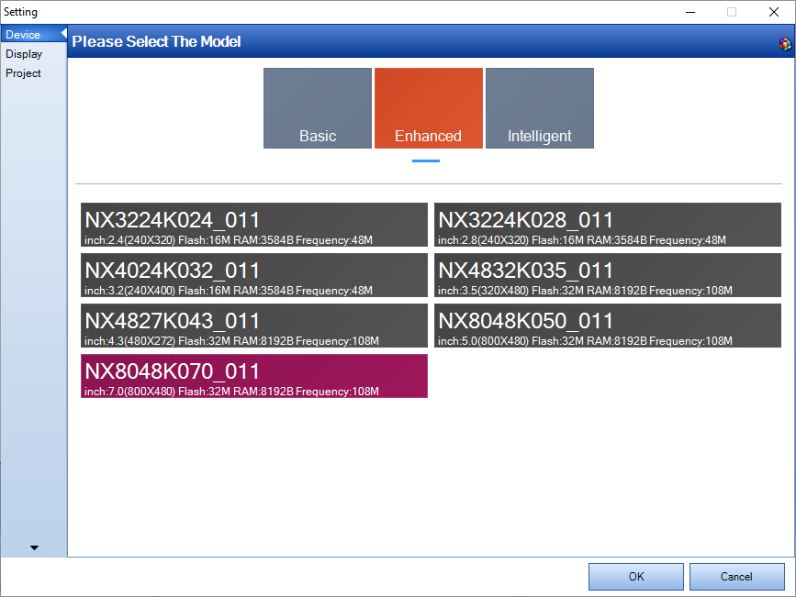Choose the Enhanced series tile
The image size is (796, 597).
tap(428, 108)
